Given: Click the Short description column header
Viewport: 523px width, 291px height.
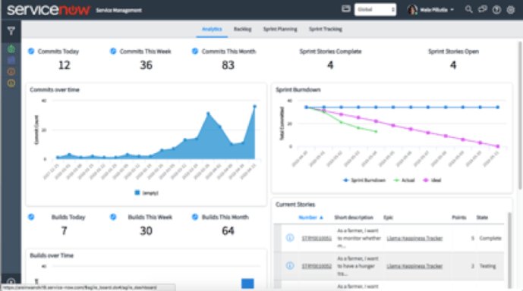Looking at the screenshot, I should click(x=354, y=217).
